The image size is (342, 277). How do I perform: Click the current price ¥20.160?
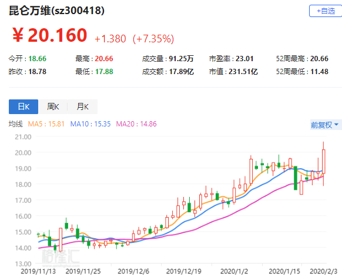(x=50, y=35)
